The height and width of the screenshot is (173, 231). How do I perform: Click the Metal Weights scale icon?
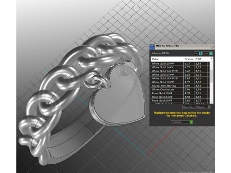click(x=152, y=47)
